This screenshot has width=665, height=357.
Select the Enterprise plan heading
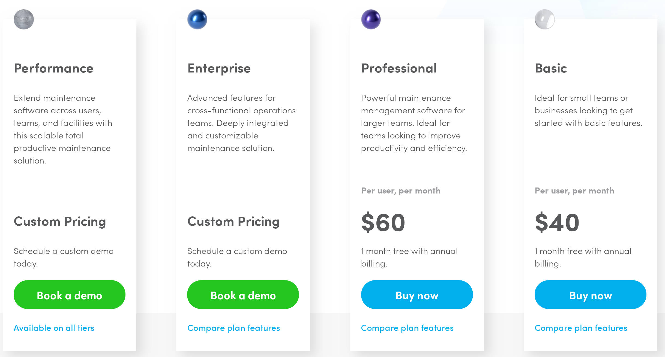click(x=219, y=68)
